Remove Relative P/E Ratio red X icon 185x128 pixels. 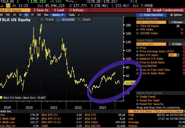coord(184,59)
